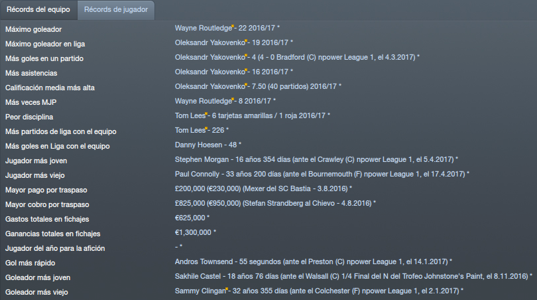Click yellow marker next to Sammy Clingan
537x300 pixels.
(227, 289)
